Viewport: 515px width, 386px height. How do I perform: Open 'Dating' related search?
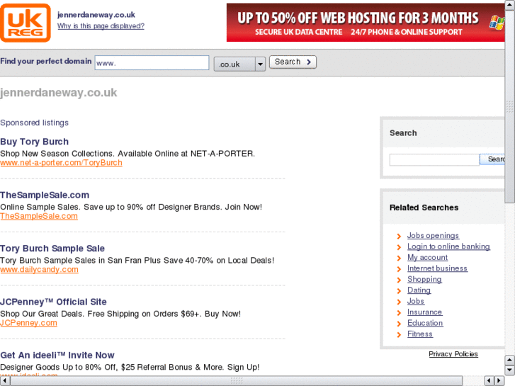pyautogui.click(x=419, y=290)
